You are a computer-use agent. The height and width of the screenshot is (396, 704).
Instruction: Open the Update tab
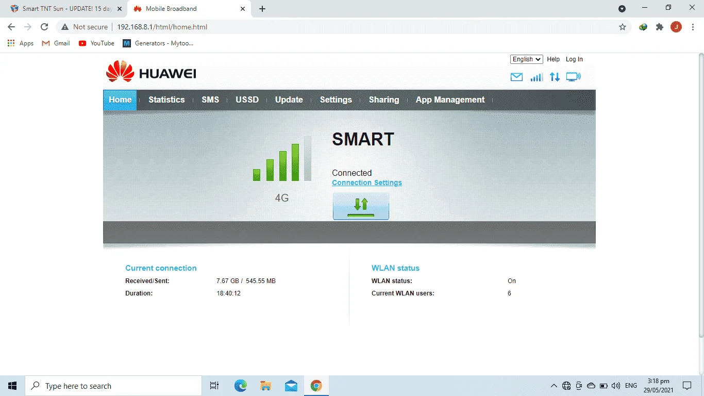click(289, 100)
